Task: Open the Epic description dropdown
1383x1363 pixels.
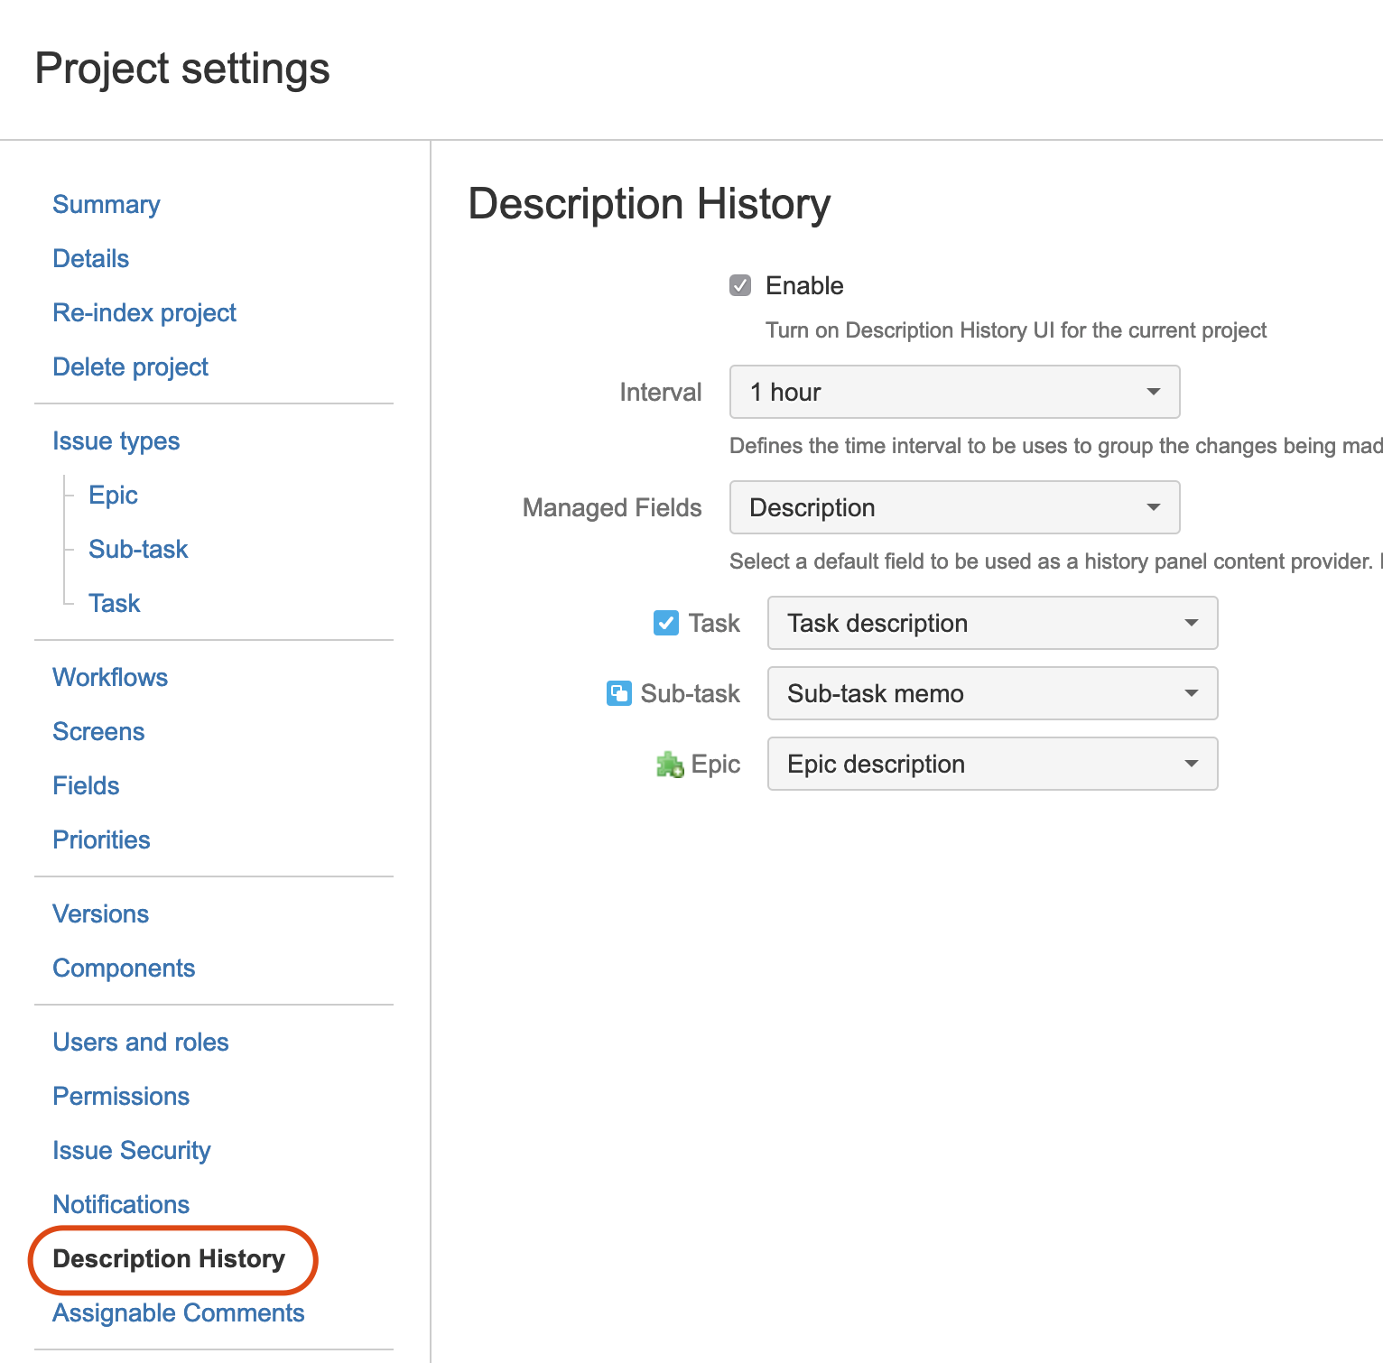Action: click(x=991, y=764)
